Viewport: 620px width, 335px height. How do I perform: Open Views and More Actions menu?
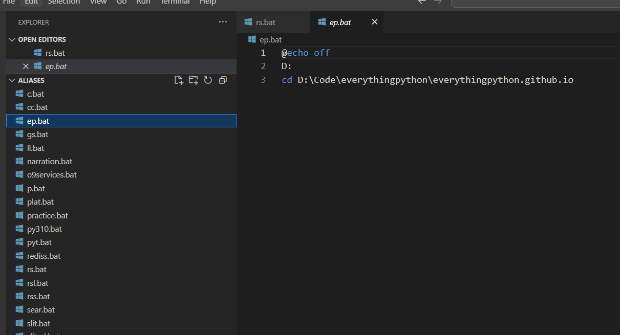[223, 21]
